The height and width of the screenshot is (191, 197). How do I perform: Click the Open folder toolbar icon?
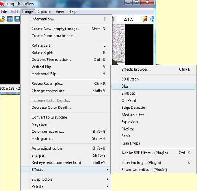(2, 19)
